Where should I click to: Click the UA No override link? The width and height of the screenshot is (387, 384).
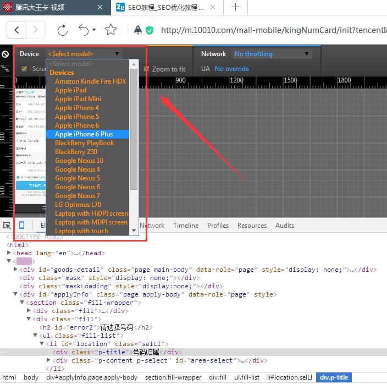point(231,69)
